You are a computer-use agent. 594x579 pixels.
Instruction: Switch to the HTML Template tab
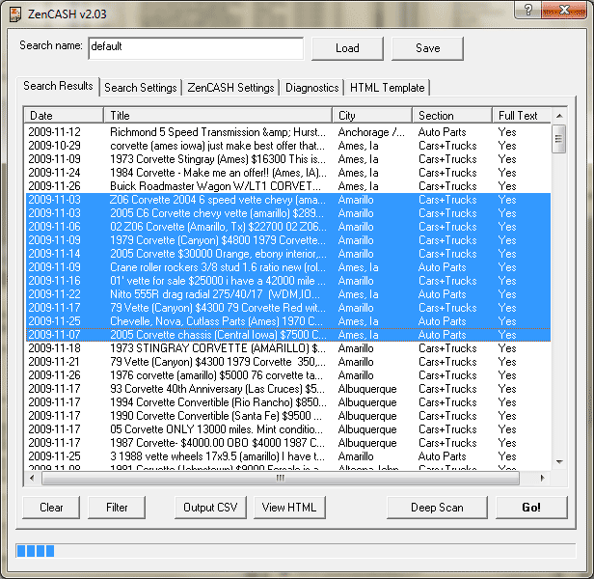(387, 88)
